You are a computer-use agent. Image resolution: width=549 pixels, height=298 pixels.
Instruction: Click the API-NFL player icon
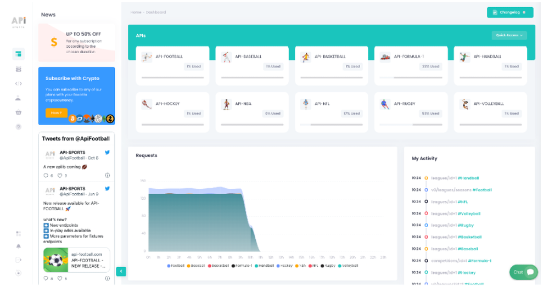pos(306,104)
